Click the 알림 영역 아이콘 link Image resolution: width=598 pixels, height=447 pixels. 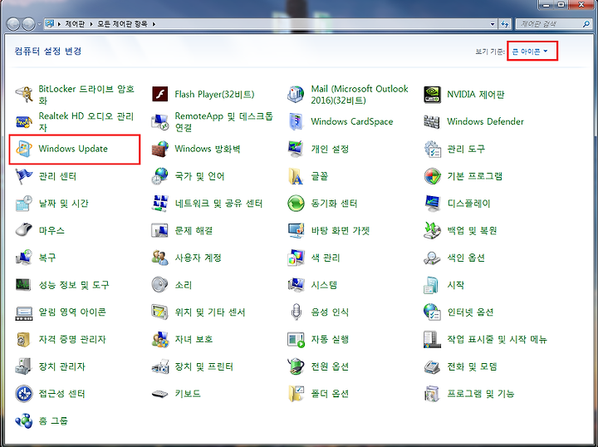pyautogui.click(x=72, y=312)
